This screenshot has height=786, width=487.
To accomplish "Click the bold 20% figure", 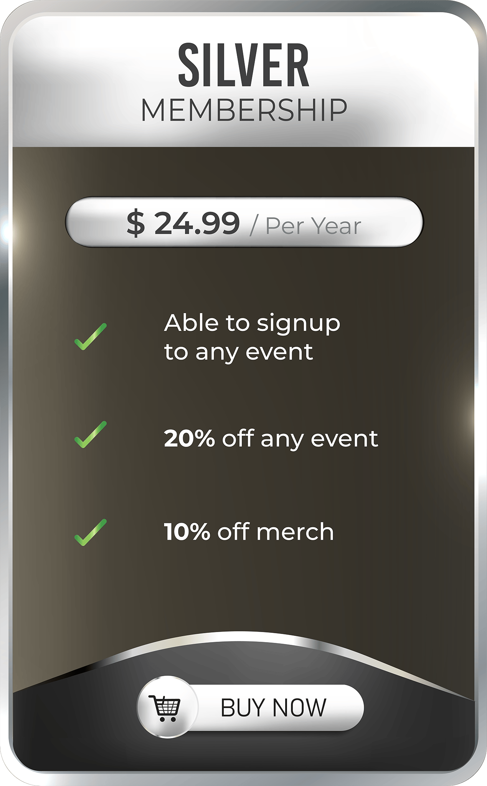I will click(189, 438).
